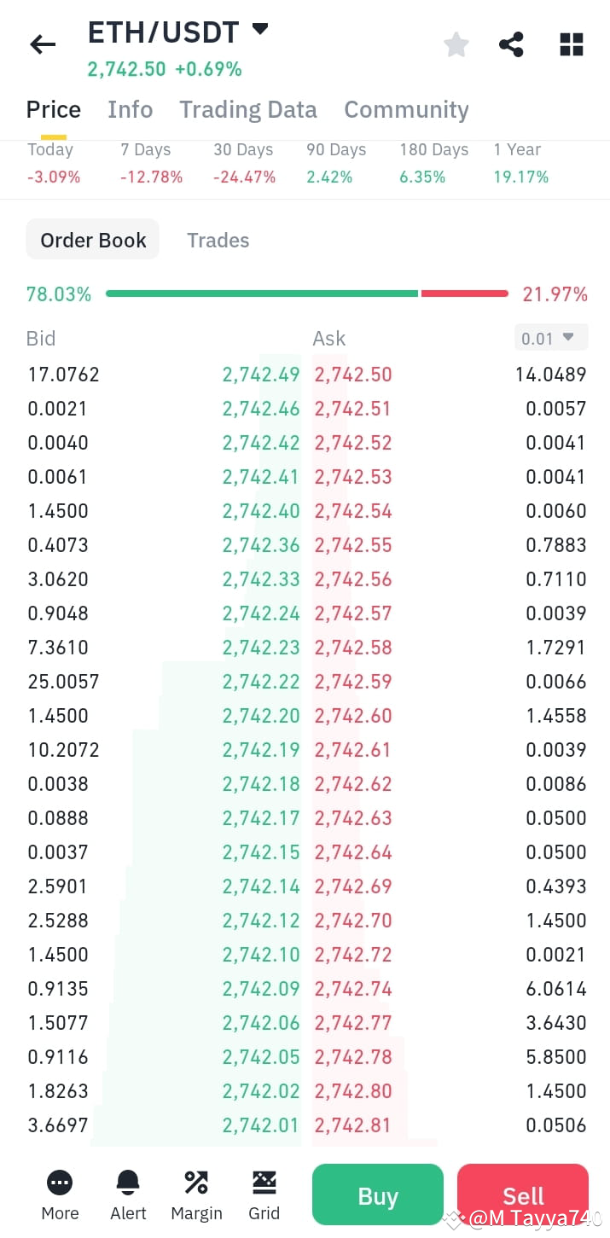This screenshot has width=610, height=1238.
Task: Tap the Alert bell icon
Action: [127, 1193]
